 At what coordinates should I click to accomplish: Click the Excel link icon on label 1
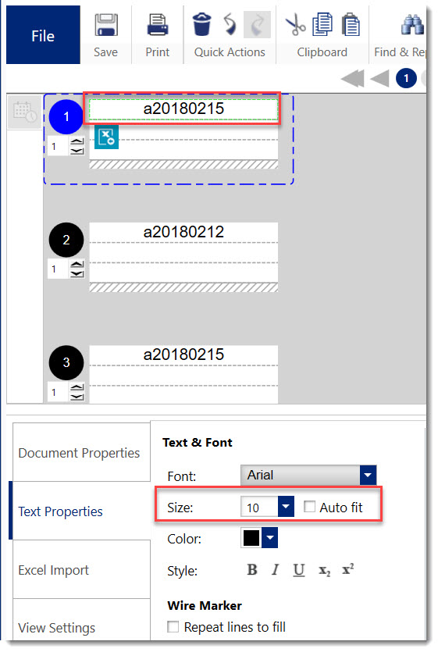coord(106,137)
